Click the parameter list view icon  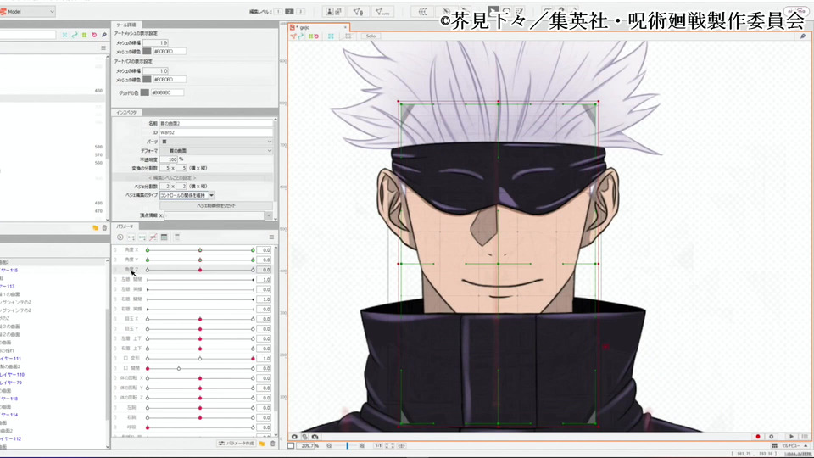click(x=164, y=237)
